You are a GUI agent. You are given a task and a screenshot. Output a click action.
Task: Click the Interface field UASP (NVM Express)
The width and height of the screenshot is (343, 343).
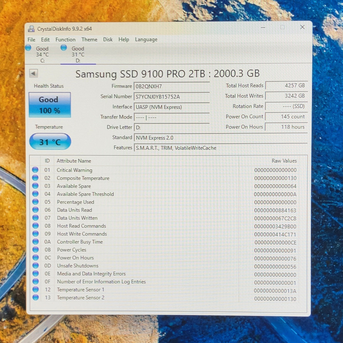click(171, 107)
